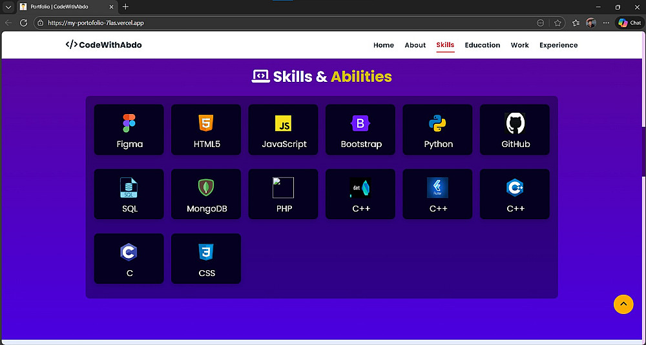Close the Portfolio tab
The height and width of the screenshot is (345, 646).
111,7
